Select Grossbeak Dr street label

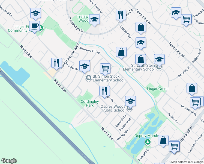(189, 110)
